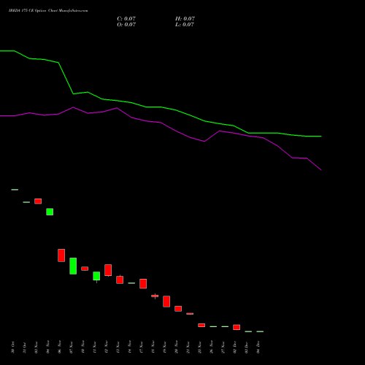Click the '25 Nov' date axis label

click(x=200, y=347)
